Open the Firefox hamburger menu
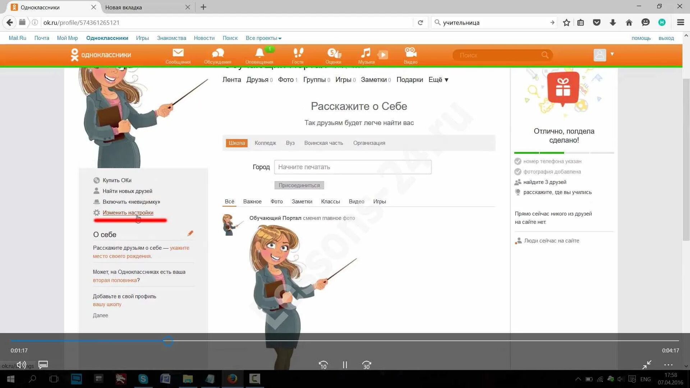 pos(680,22)
